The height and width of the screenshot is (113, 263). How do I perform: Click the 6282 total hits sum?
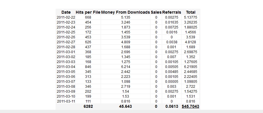pos(88,106)
